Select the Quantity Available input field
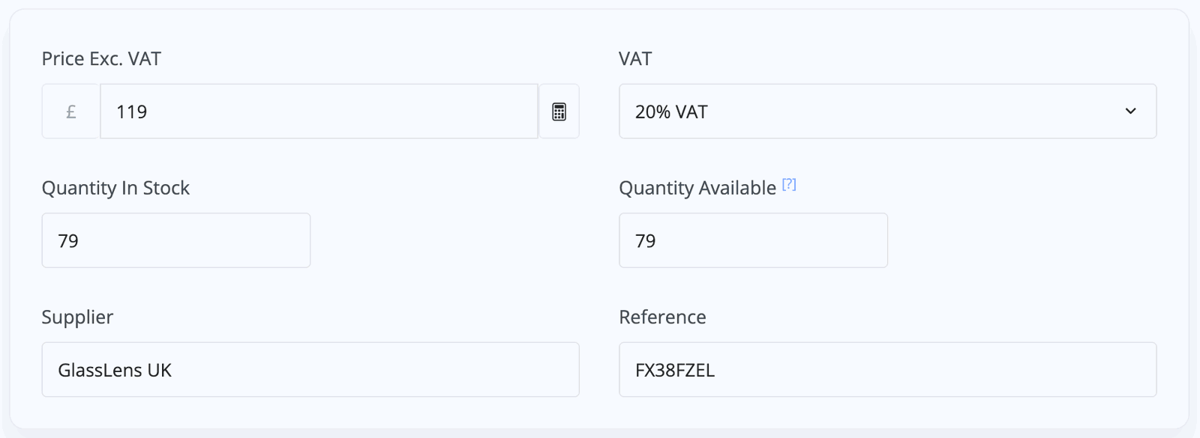The image size is (1200, 438). coord(753,240)
